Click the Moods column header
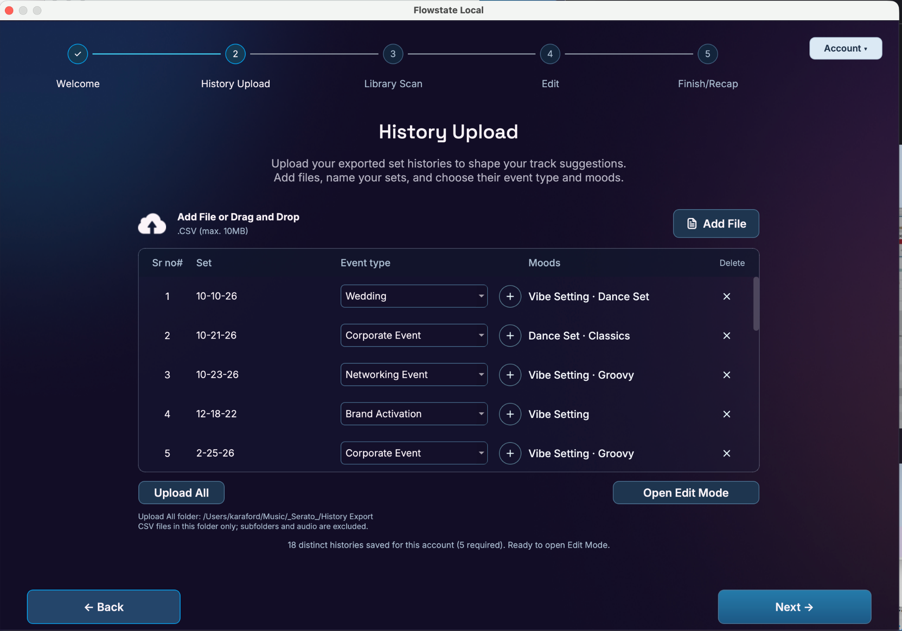 pos(544,263)
